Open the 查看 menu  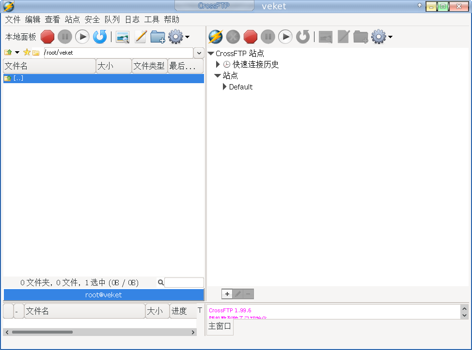pos(53,19)
